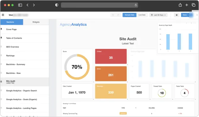Viewport: 199px width, 117px height.
Task: Click the Failed Tests gauge showing 4
Action: [x=185, y=93]
